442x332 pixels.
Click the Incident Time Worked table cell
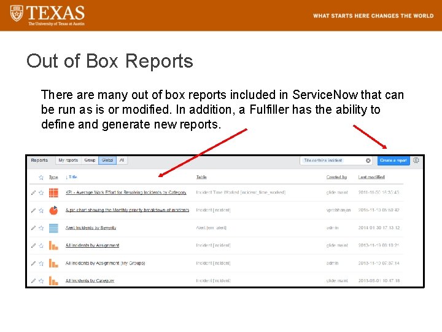pos(241,192)
